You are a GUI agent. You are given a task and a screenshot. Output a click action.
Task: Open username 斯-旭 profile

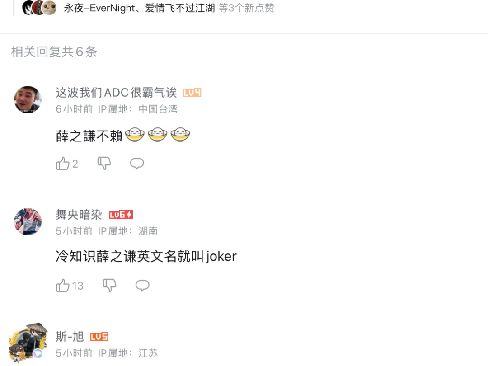(70, 337)
